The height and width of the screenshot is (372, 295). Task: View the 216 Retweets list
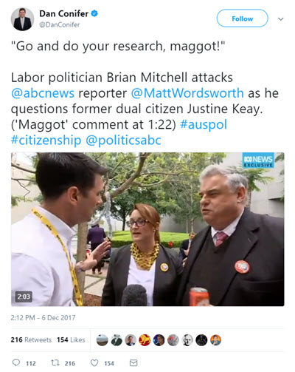click(x=31, y=340)
